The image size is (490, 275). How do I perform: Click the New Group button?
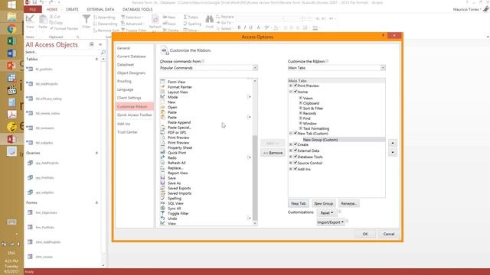pyautogui.click(x=323, y=203)
